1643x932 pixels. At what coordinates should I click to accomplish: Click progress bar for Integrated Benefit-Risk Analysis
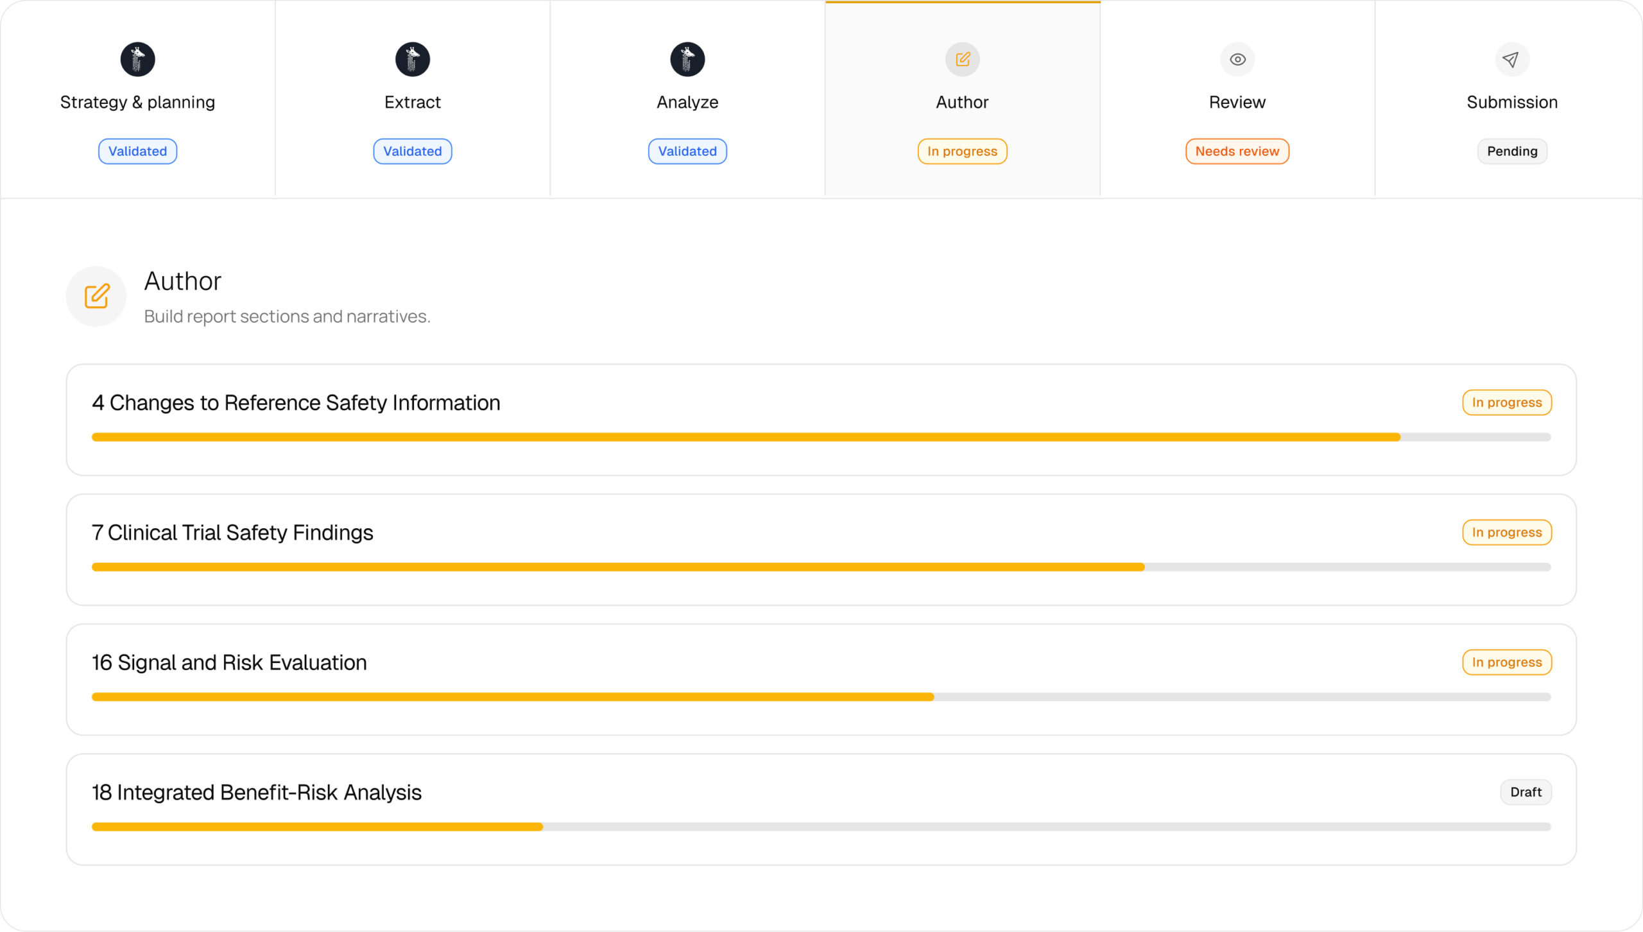(x=821, y=827)
